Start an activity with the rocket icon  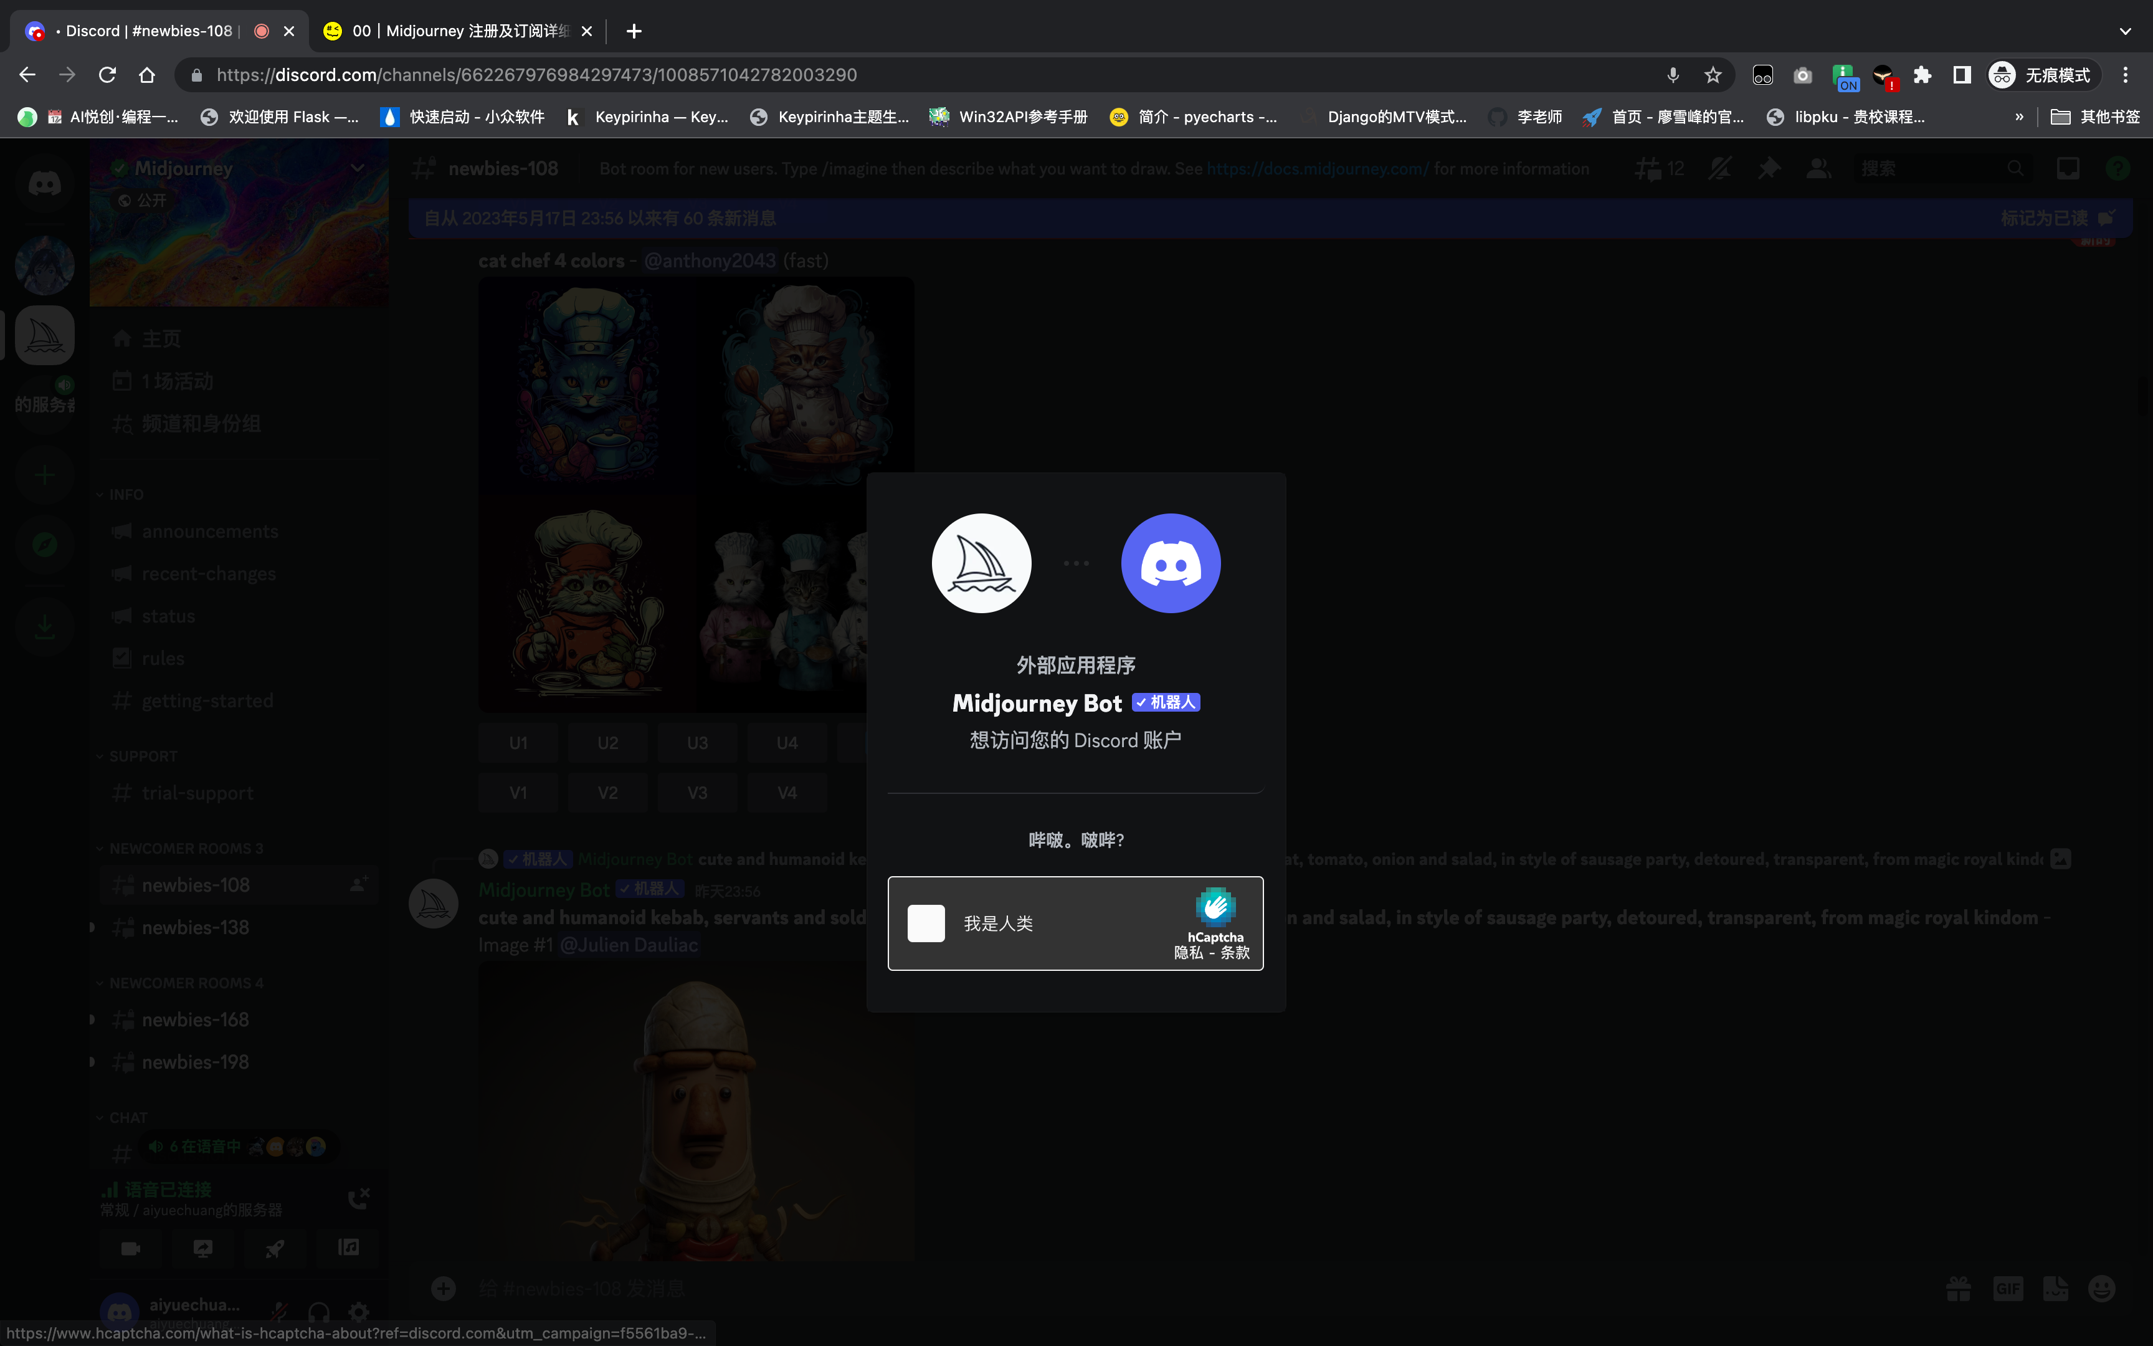coord(275,1248)
